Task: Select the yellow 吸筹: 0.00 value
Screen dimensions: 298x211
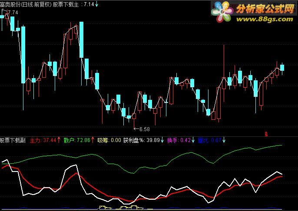Action: [109, 140]
